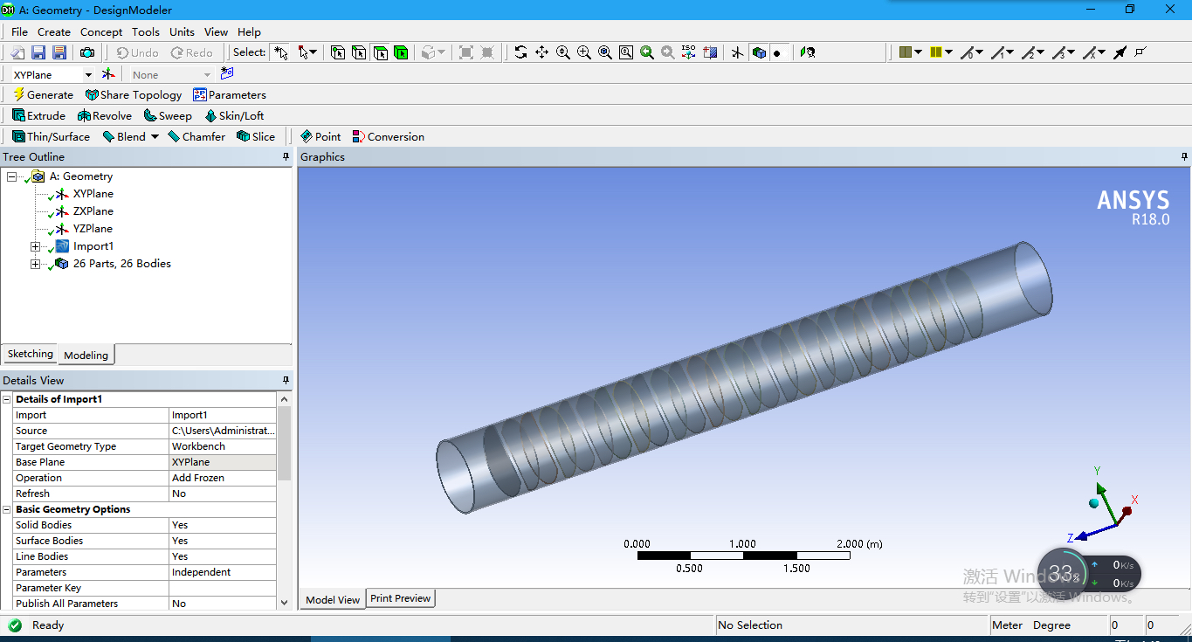The width and height of the screenshot is (1192, 642).
Task: Click the Box Zoom icon
Action: 583,52
